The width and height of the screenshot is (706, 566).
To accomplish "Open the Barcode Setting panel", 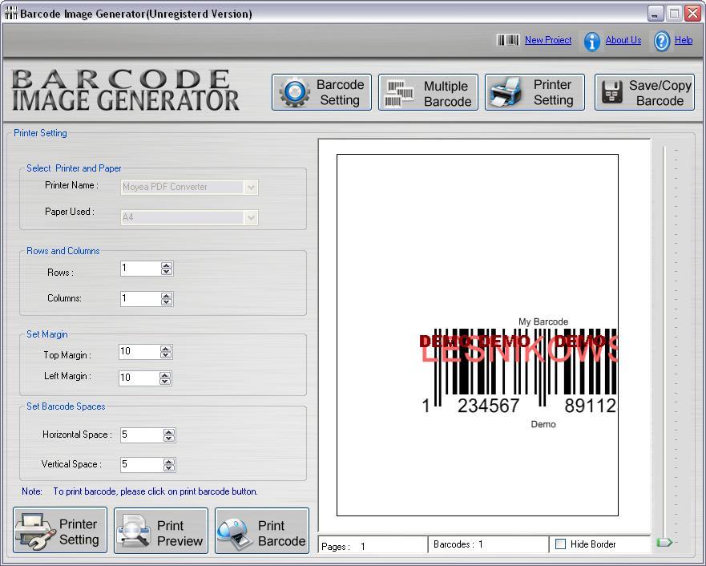I will tap(321, 91).
